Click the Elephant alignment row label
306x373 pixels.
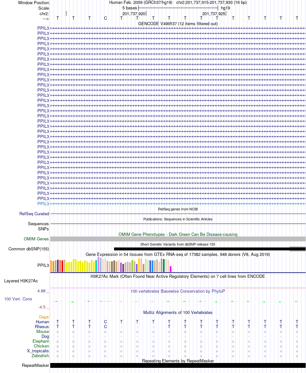coord(41,341)
